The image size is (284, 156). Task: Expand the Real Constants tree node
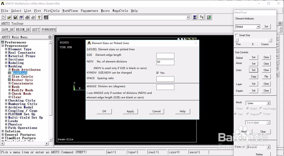(x=6, y=53)
